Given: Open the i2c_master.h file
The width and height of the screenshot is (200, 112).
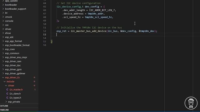Looking at the screenshot, I should [x=16, y=90].
